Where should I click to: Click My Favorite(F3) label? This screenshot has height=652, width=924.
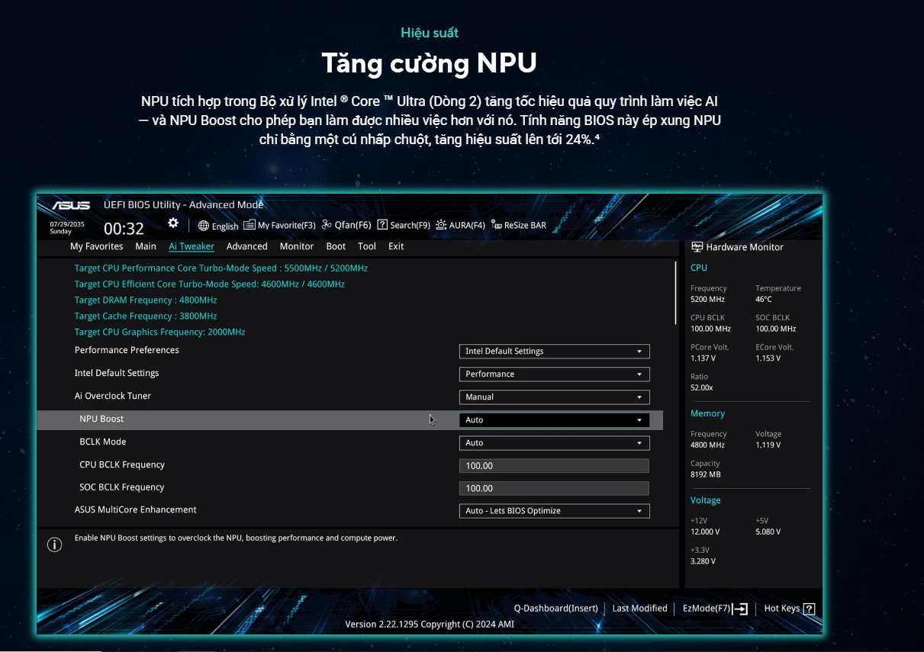(x=287, y=225)
